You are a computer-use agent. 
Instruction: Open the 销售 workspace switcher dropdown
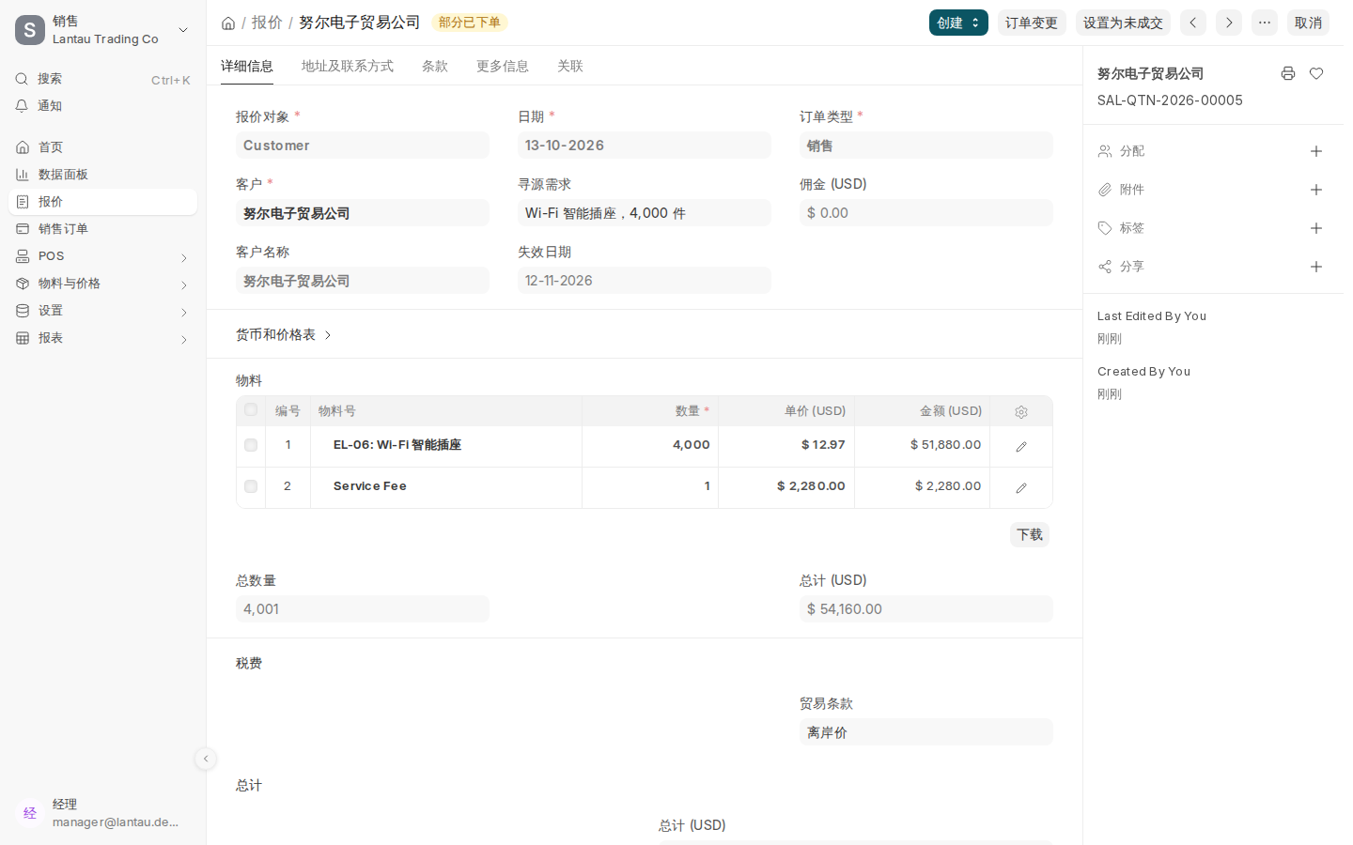click(102, 30)
